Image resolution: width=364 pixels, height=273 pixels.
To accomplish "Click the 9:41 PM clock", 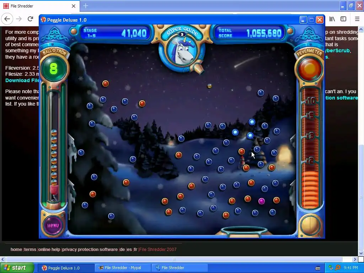I will click(351, 268).
